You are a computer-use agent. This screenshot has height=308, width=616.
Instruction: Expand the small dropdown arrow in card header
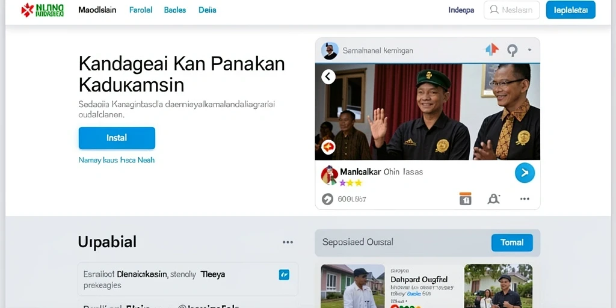[529, 50]
